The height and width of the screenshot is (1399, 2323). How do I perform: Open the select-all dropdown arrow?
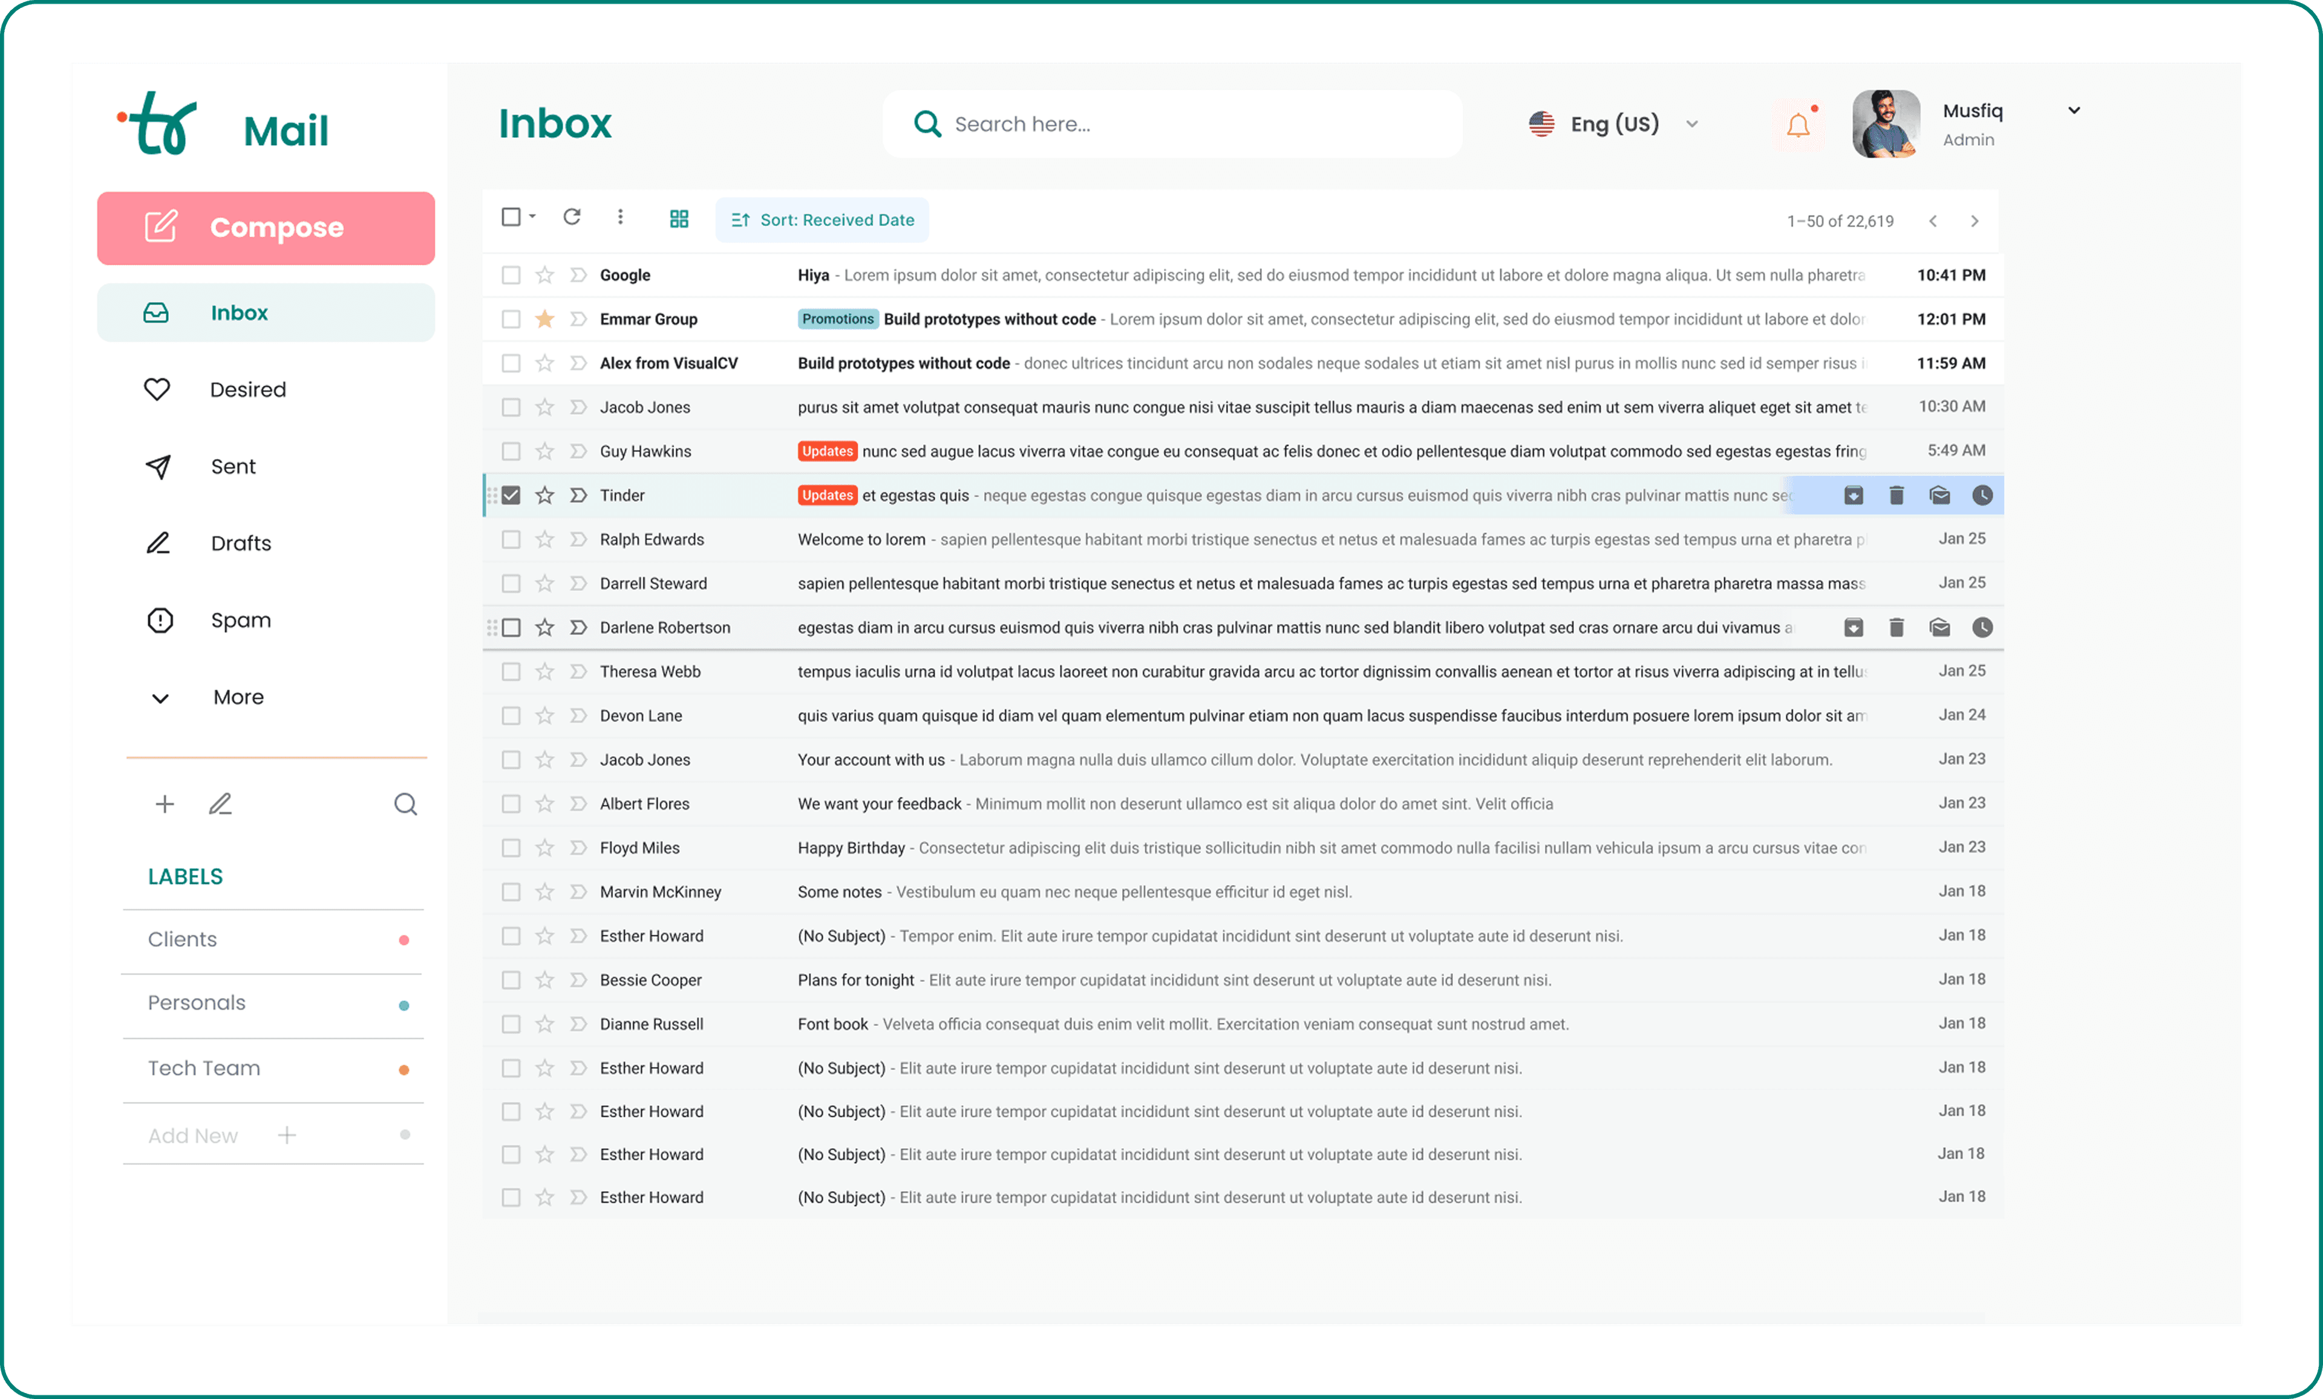tap(533, 216)
